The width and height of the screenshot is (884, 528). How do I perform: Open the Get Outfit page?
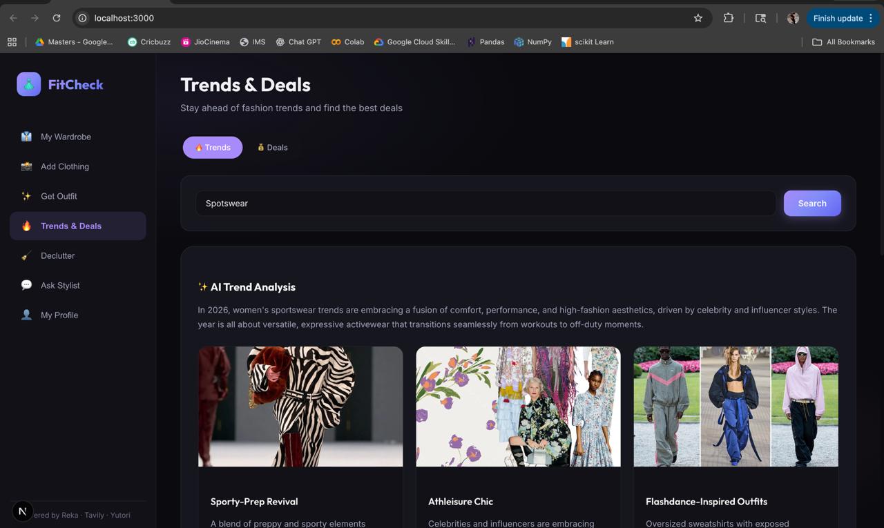tap(78, 196)
